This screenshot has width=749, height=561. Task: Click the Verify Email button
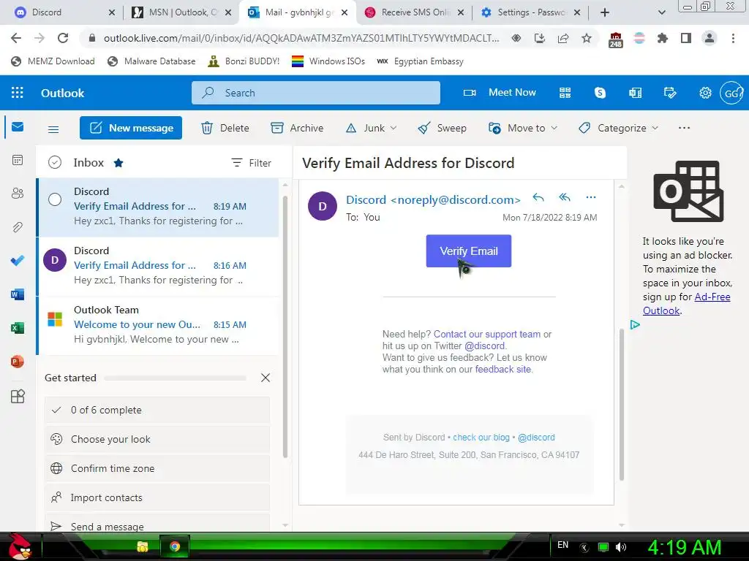(x=469, y=251)
